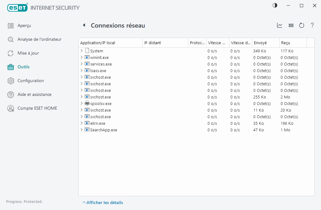This screenshot has height=210, width=321.
Task: Go back using the arrow beside Connexions réseau
Action: tap(84, 25)
